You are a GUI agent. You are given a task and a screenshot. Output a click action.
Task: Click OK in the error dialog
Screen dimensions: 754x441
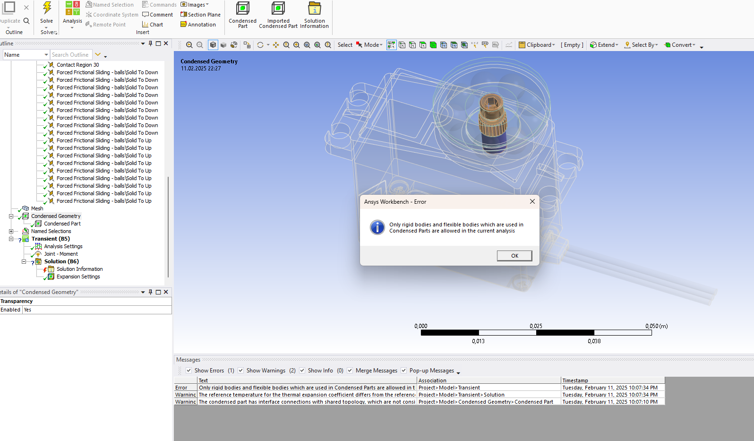point(514,256)
